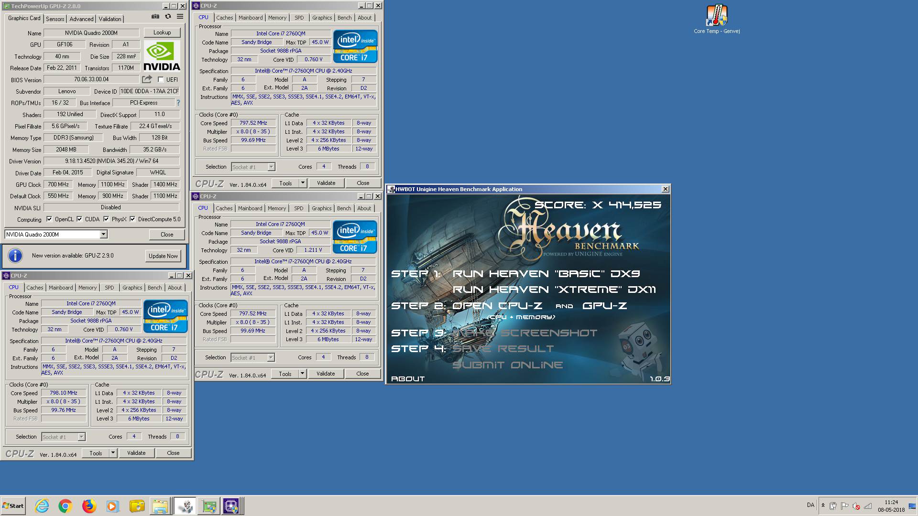Viewport: 918px width, 516px height.
Task: Click Open CPU-Z in Heaven window
Action: (497, 306)
